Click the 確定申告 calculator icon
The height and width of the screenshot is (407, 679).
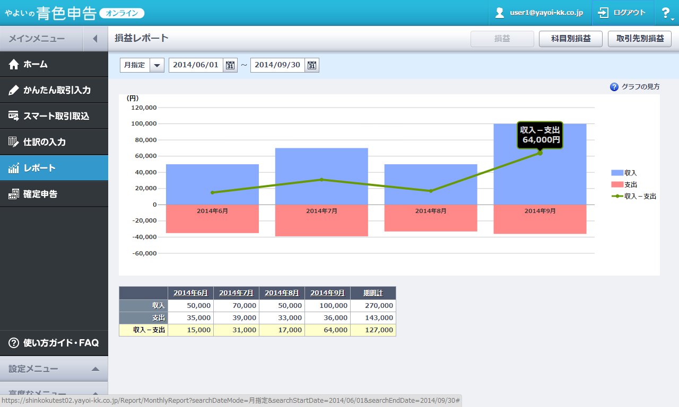14,194
